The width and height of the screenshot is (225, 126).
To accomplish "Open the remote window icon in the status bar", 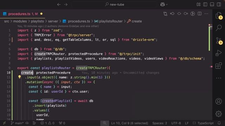I will click(x=4, y=123).
